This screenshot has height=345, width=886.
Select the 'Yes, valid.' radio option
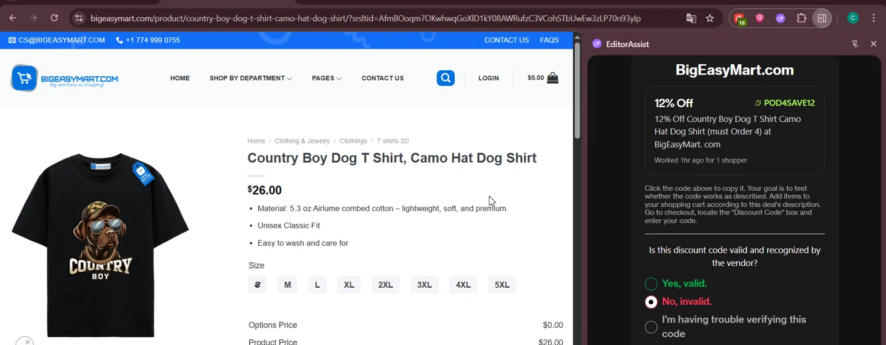(x=651, y=284)
